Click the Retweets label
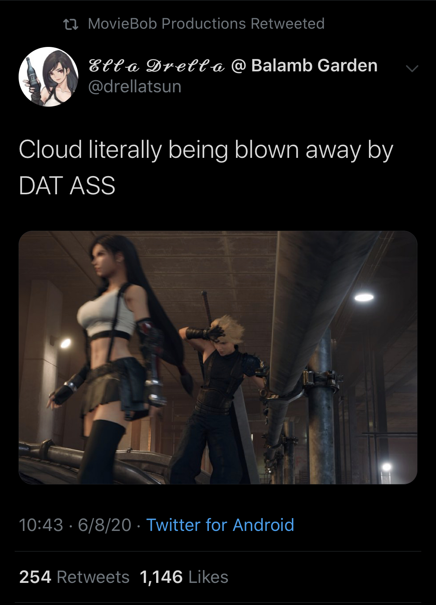 coord(93,577)
